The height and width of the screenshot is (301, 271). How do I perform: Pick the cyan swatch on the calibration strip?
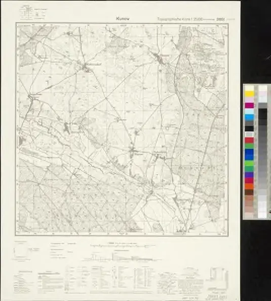point(249,117)
